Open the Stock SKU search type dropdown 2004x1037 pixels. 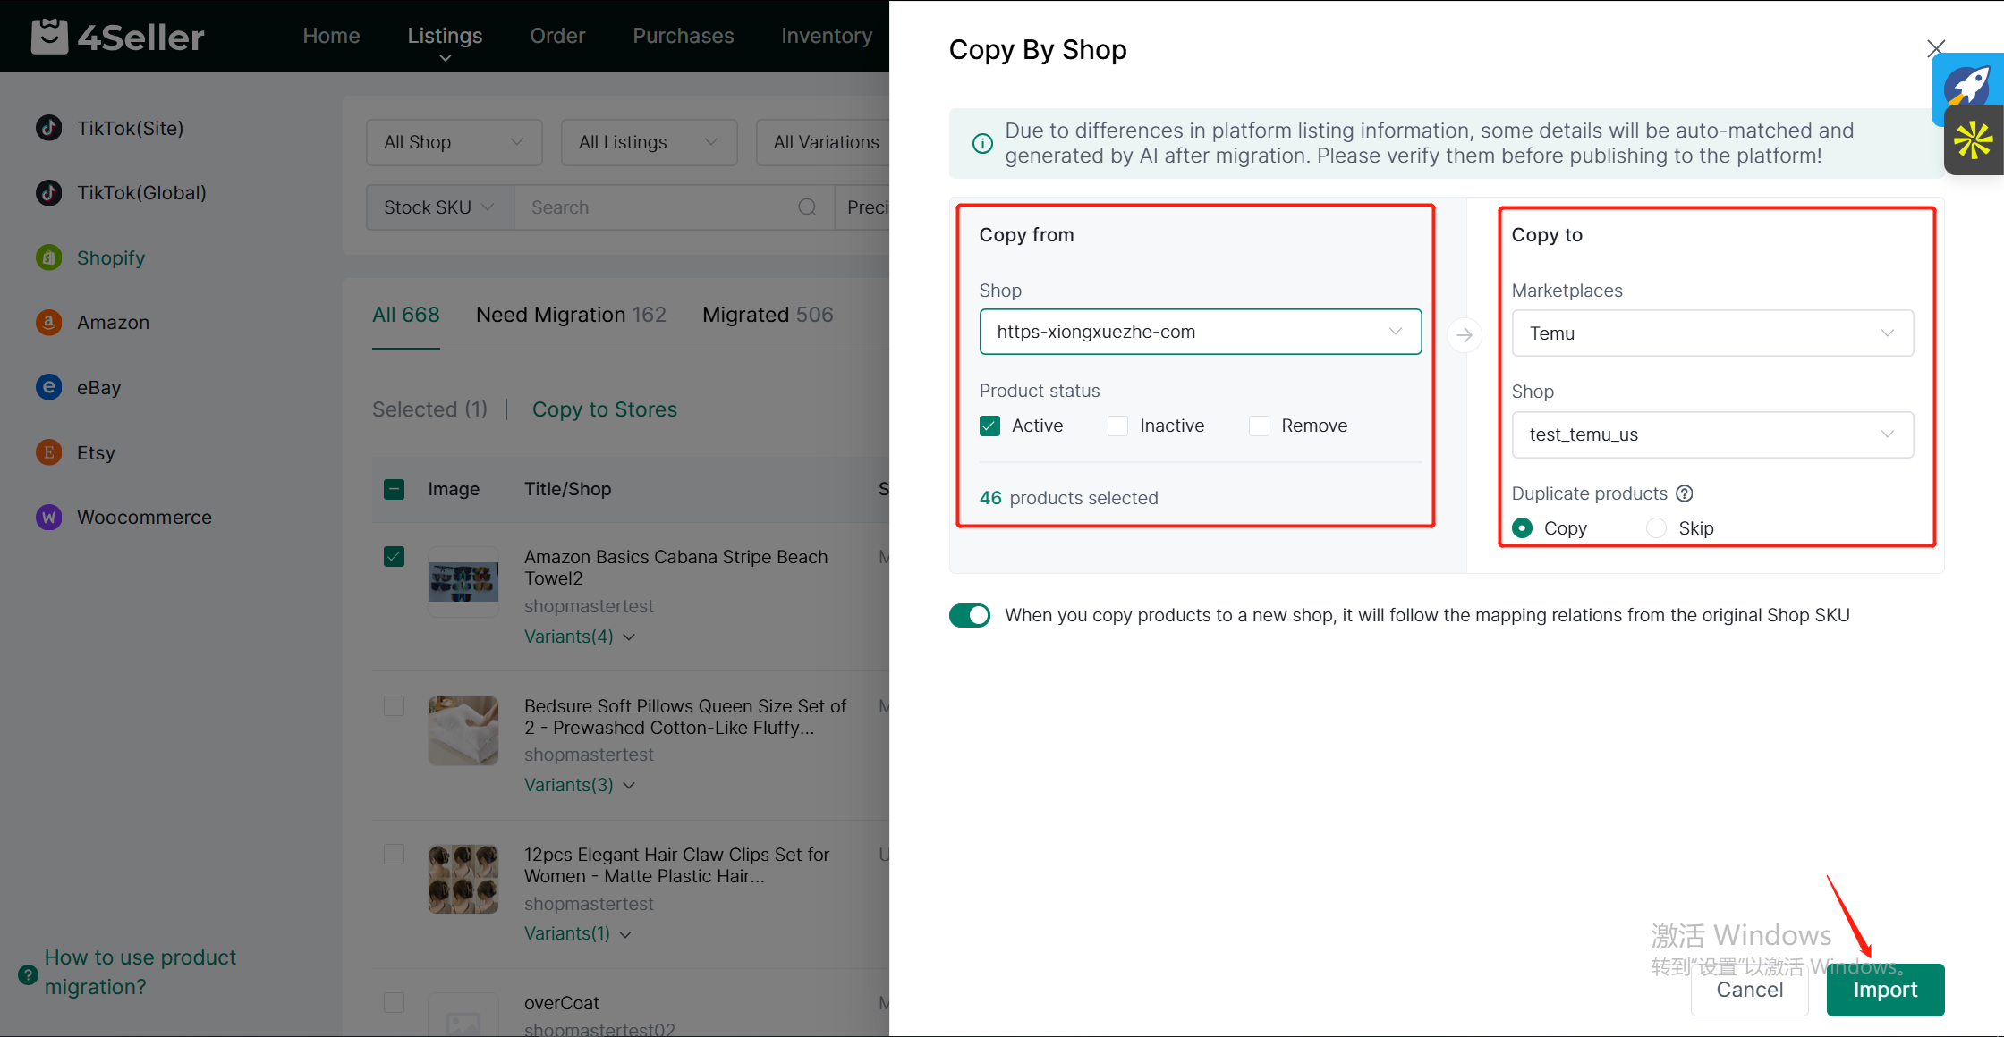[440, 207]
